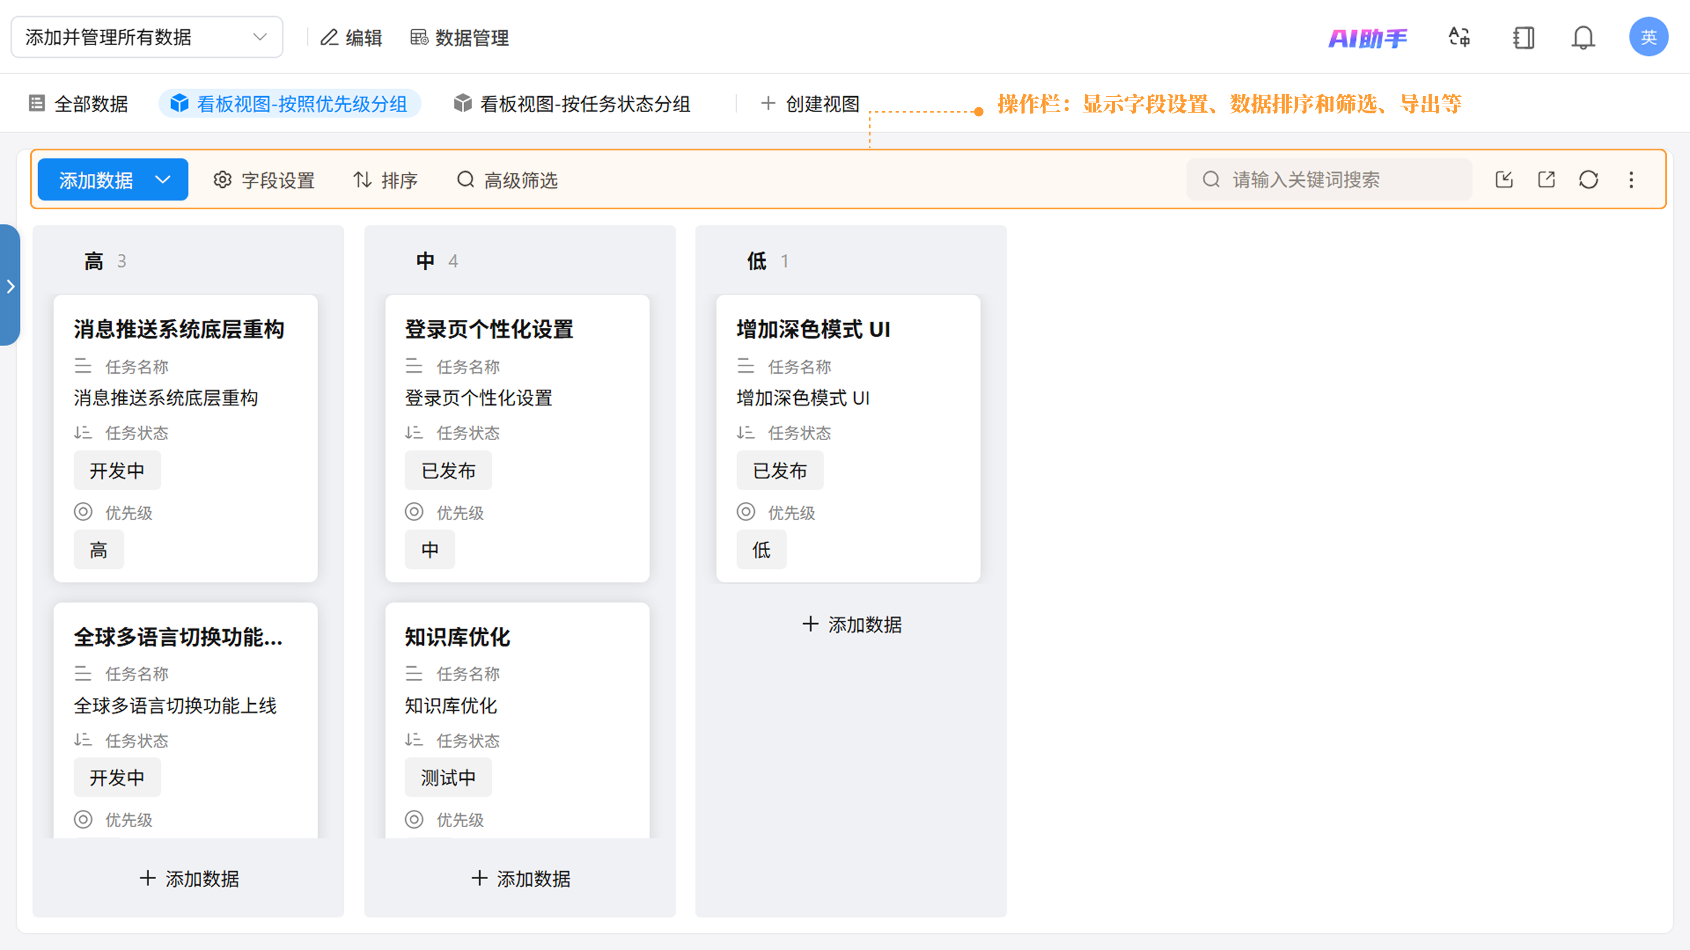Expand the 添加数据 button dropdown arrow
1690x950 pixels.
coord(163,179)
